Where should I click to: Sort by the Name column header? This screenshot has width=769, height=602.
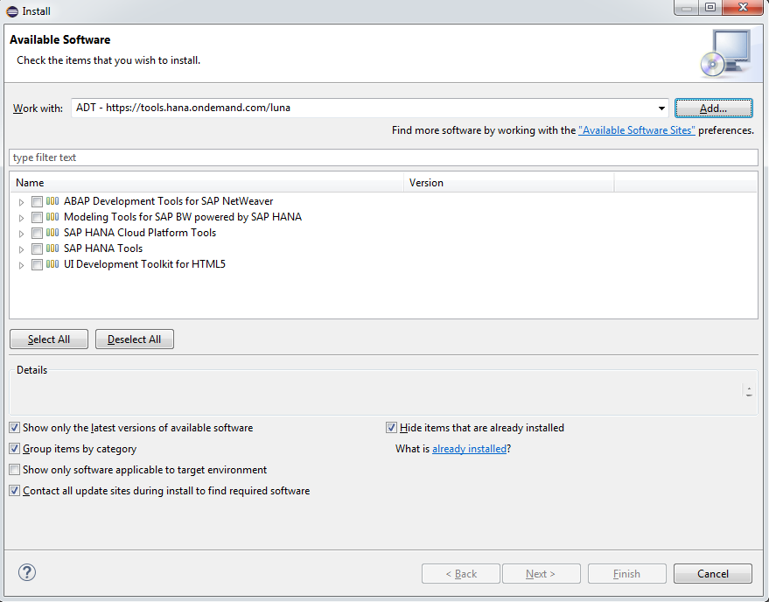point(207,183)
